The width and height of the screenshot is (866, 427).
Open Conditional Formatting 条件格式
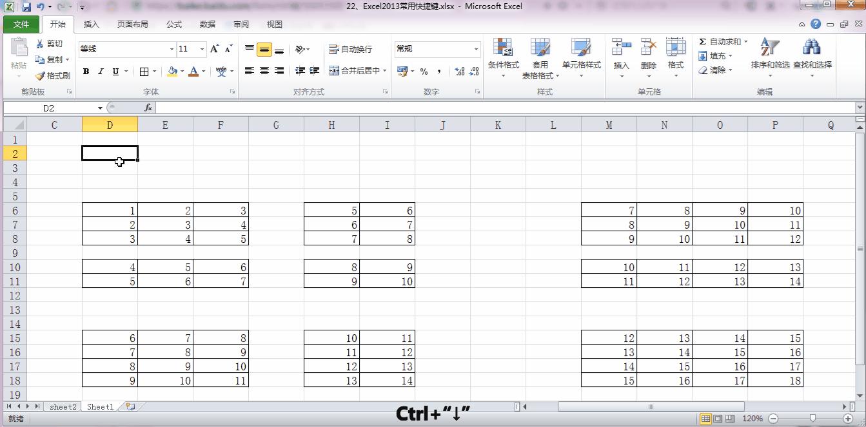click(503, 58)
